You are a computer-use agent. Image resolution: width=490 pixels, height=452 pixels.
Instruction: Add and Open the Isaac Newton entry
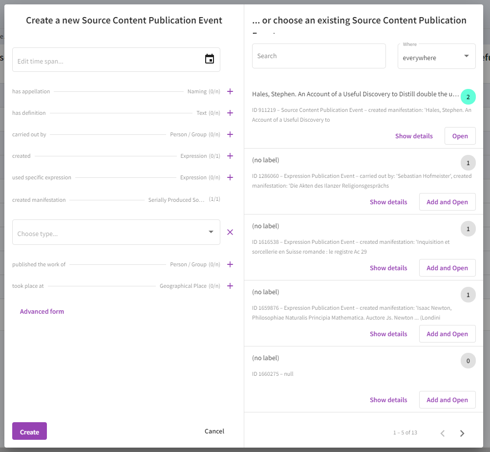[x=447, y=334]
